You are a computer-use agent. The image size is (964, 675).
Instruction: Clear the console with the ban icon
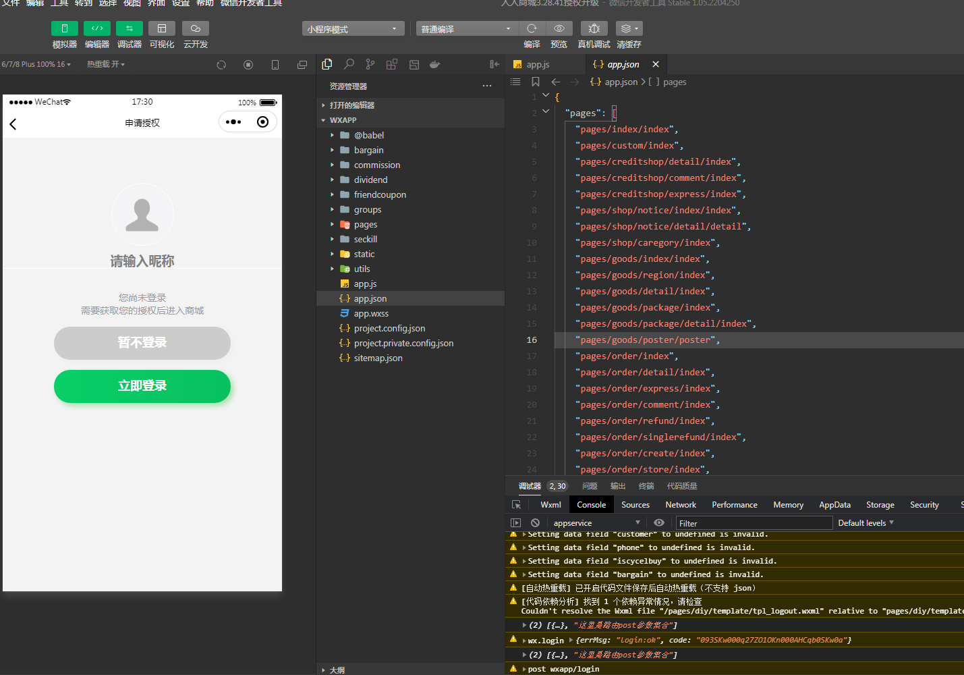tap(535, 522)
